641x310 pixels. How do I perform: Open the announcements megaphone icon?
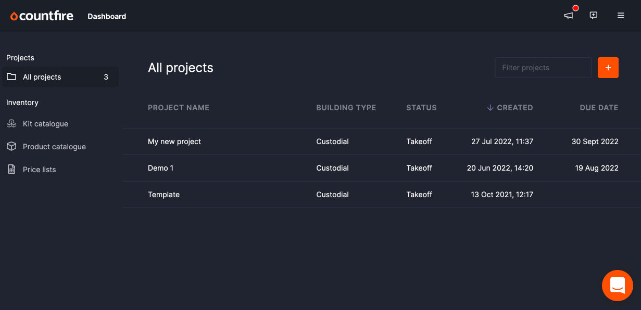[x=569, y=16]
